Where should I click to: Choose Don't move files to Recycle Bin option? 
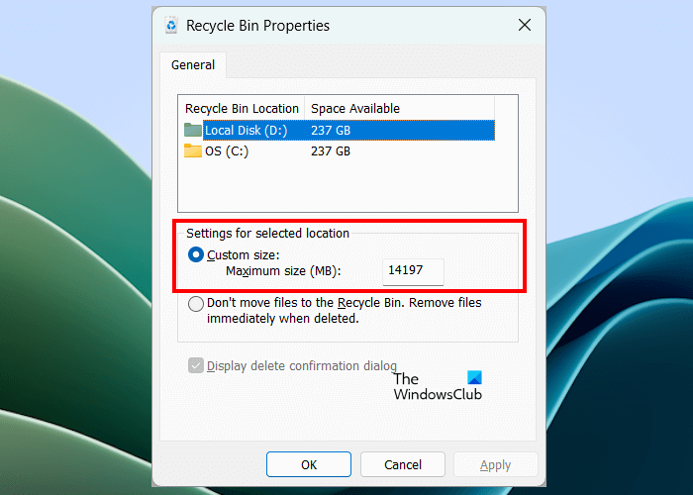[196, 304]
